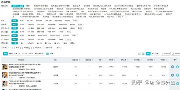This screenshot has height=90, width=180.
Task: Select 全部 in the 价格 row
Action: (14, 21)
